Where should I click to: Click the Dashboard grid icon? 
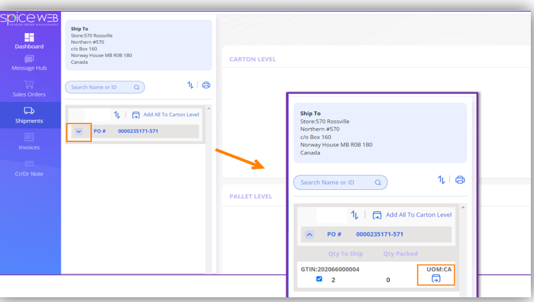coord(29,37)
